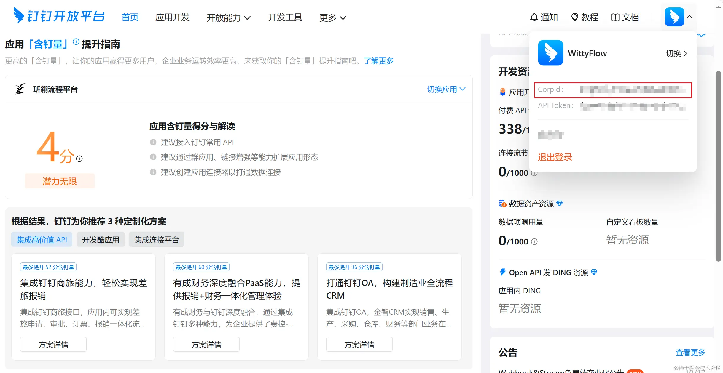The image size is (723, 373).
Task: Expand the 开放能力 dropdown menu
Action: [x=228, y=18]
